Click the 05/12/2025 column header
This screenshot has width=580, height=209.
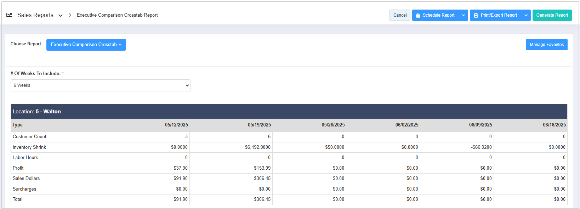coord(176,125)
